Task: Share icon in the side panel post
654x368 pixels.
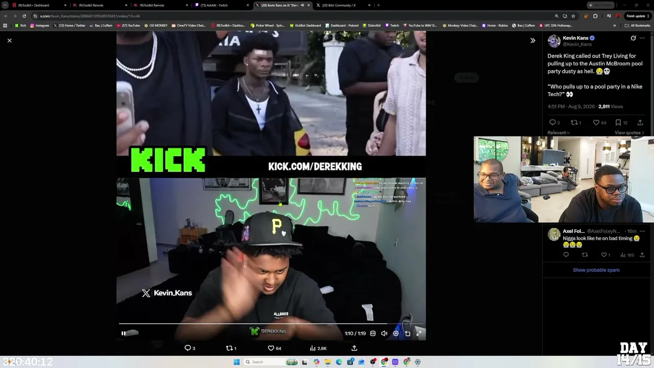Action: 640,123
